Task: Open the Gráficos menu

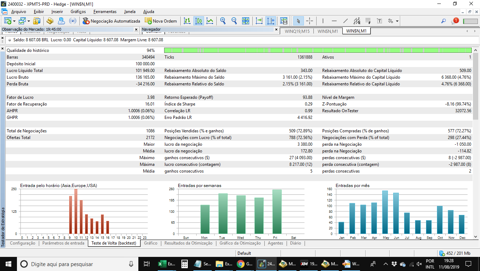Action: 78,12
